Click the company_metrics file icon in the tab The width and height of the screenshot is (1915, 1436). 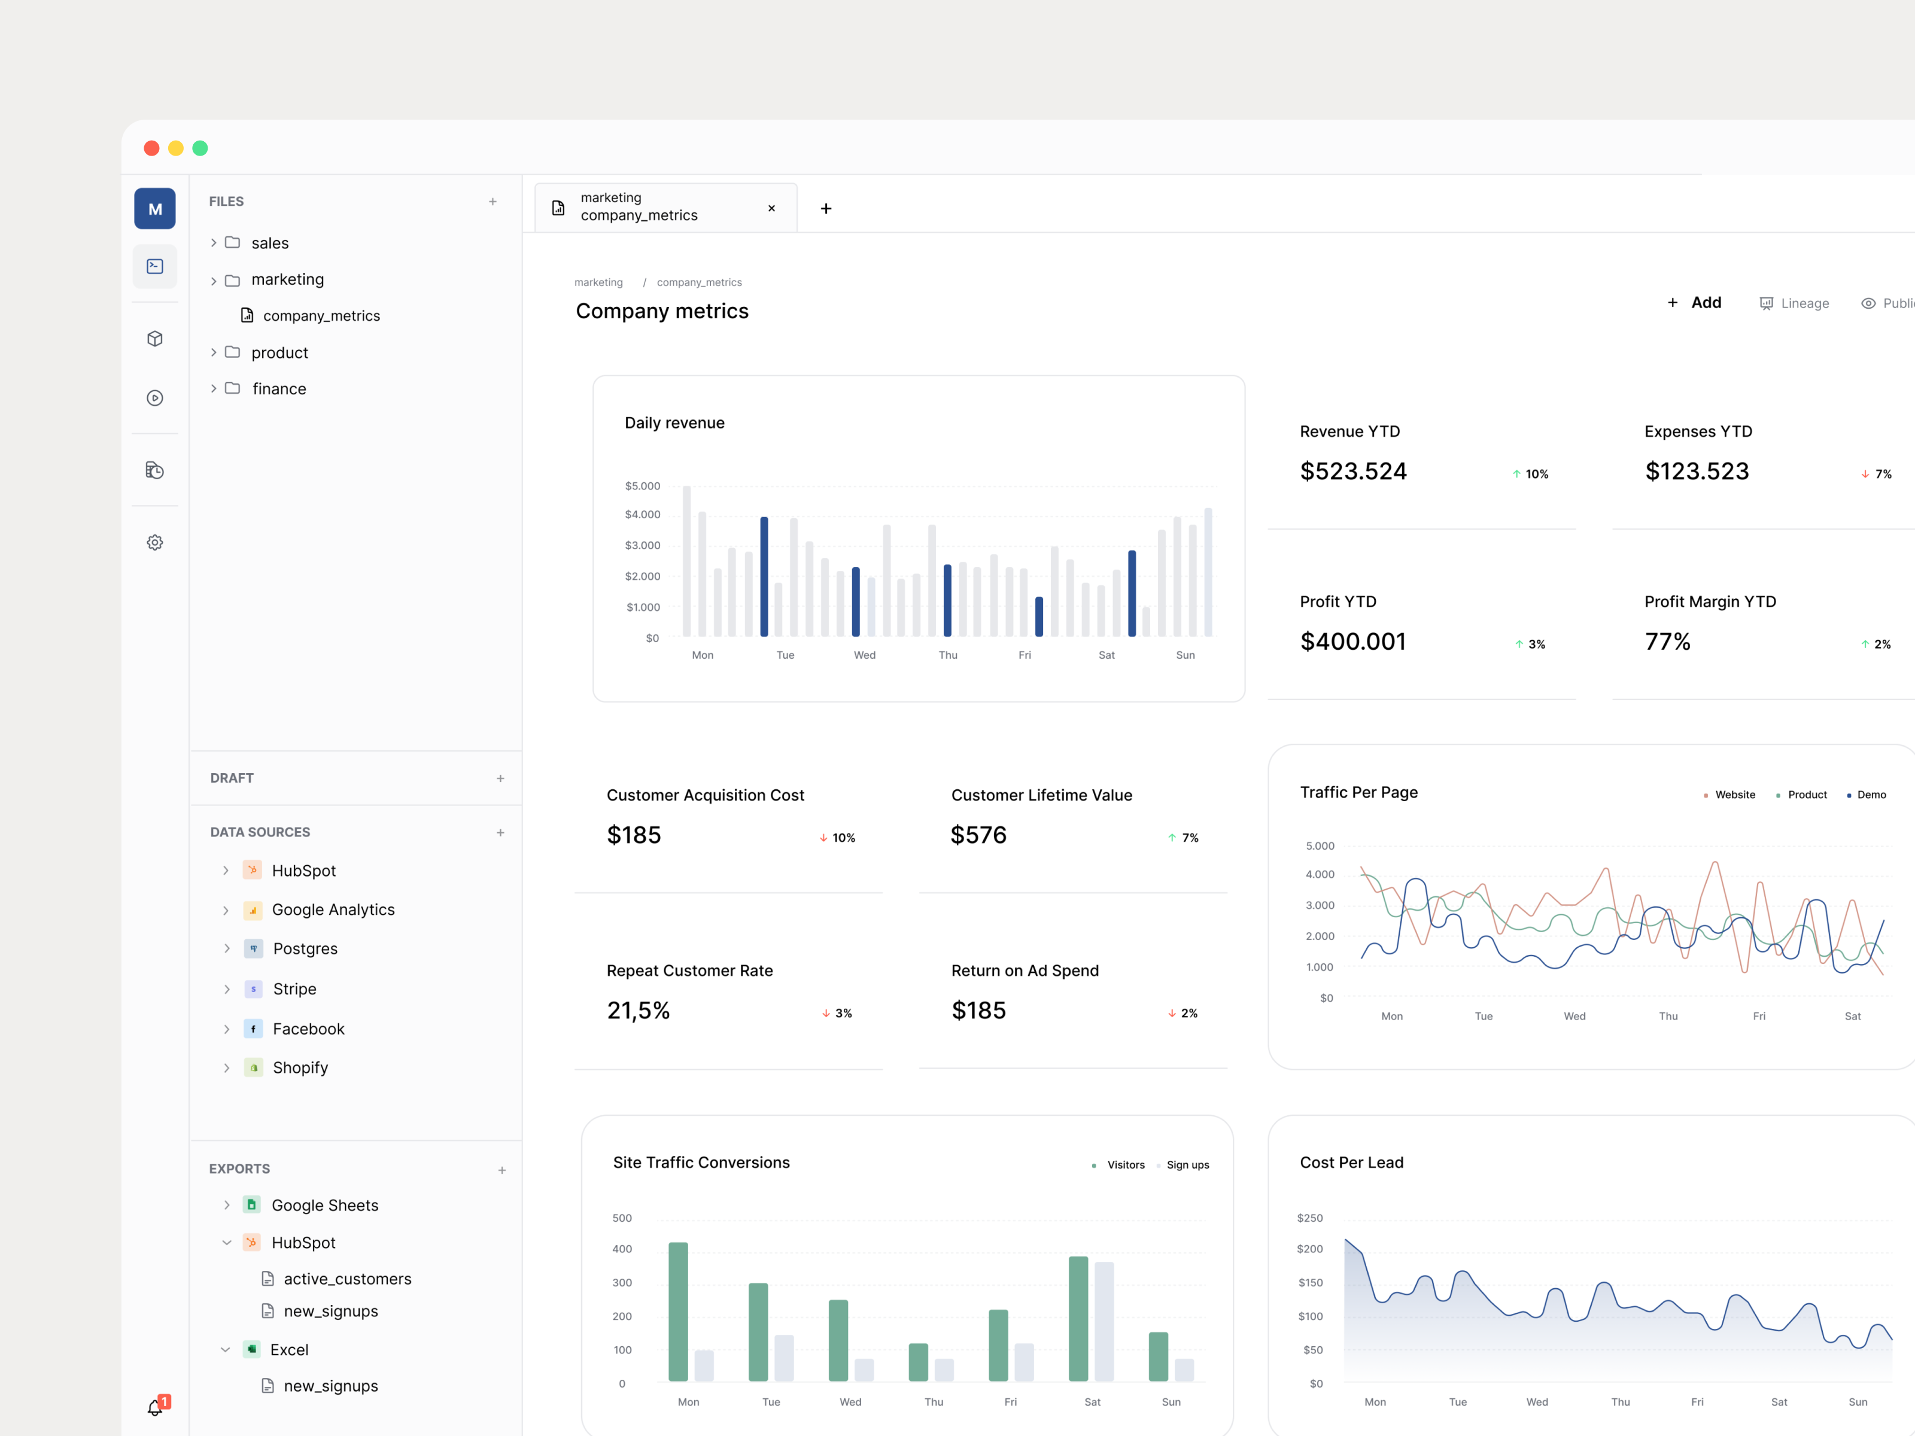click(558, 207)
